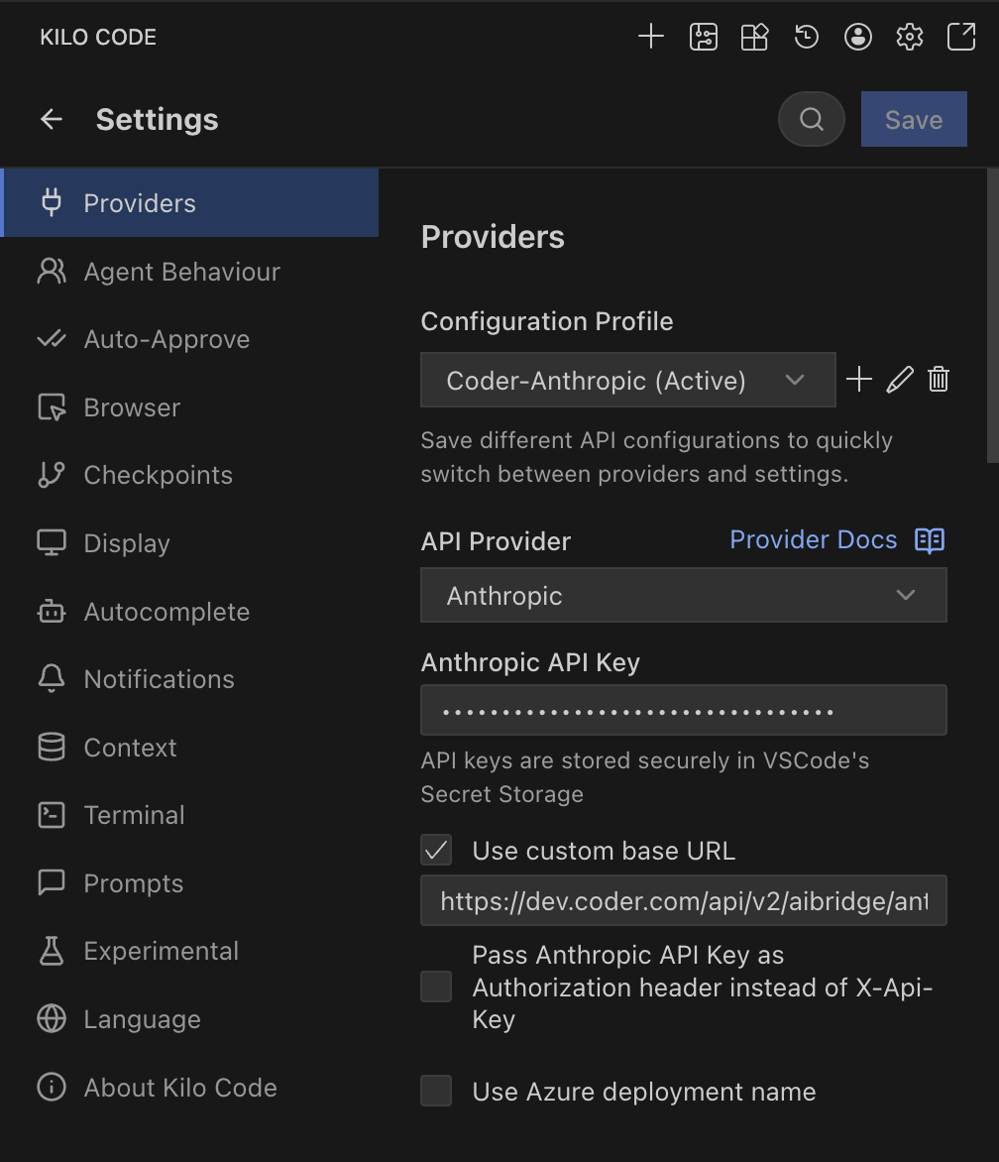Screen dimensions: 999x1162
Task: Open the profile account icon
Action: coord(857,37)
